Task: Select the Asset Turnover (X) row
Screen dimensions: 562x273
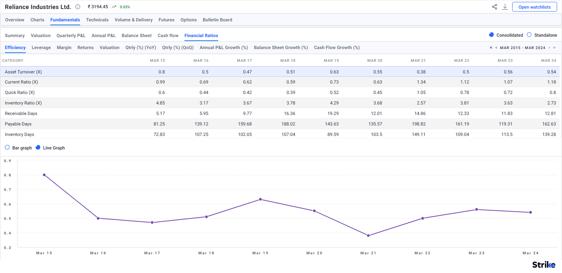Action: (280, 72)
